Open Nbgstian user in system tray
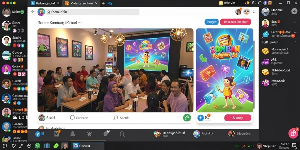The width and height of the screenshot is (300, 150). pyautogui.click(x=266, y=146)
